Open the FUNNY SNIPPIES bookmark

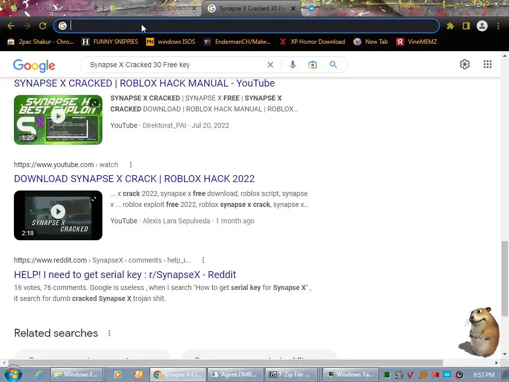tap(110, 42)
